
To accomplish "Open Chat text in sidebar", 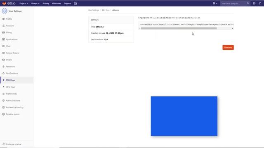I will (x=8, y=46).
